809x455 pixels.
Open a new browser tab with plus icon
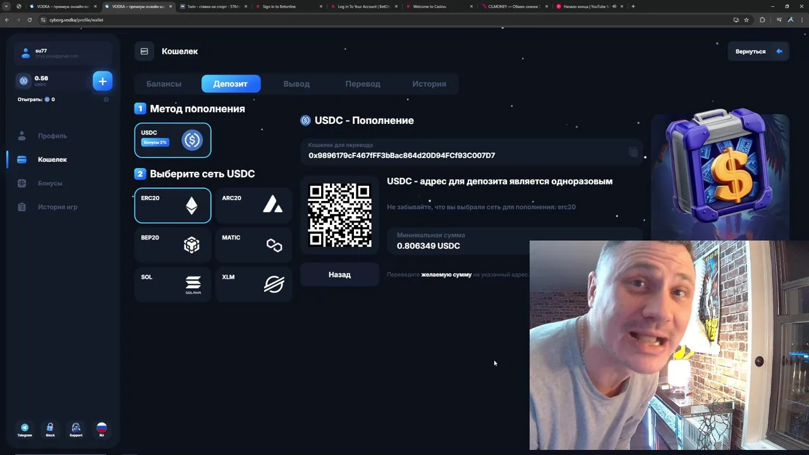point(633,6)
